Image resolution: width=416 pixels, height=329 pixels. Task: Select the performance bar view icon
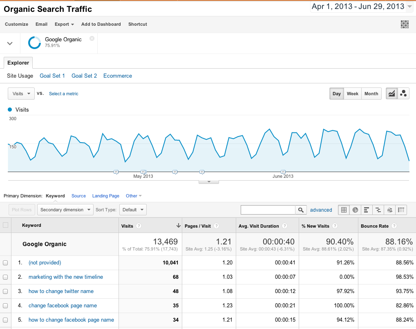click(x=367, y=210)
